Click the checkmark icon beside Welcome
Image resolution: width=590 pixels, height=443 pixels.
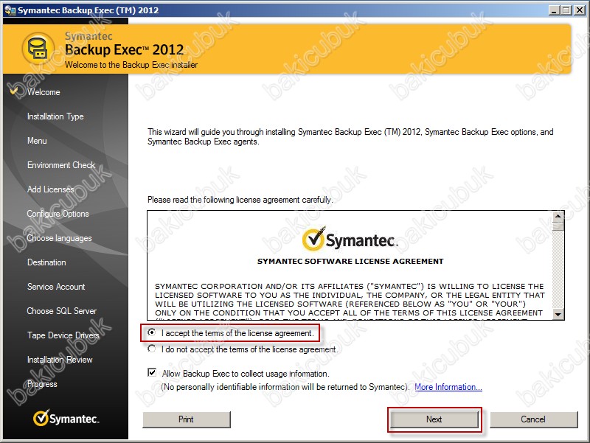(x=14, y=91)
